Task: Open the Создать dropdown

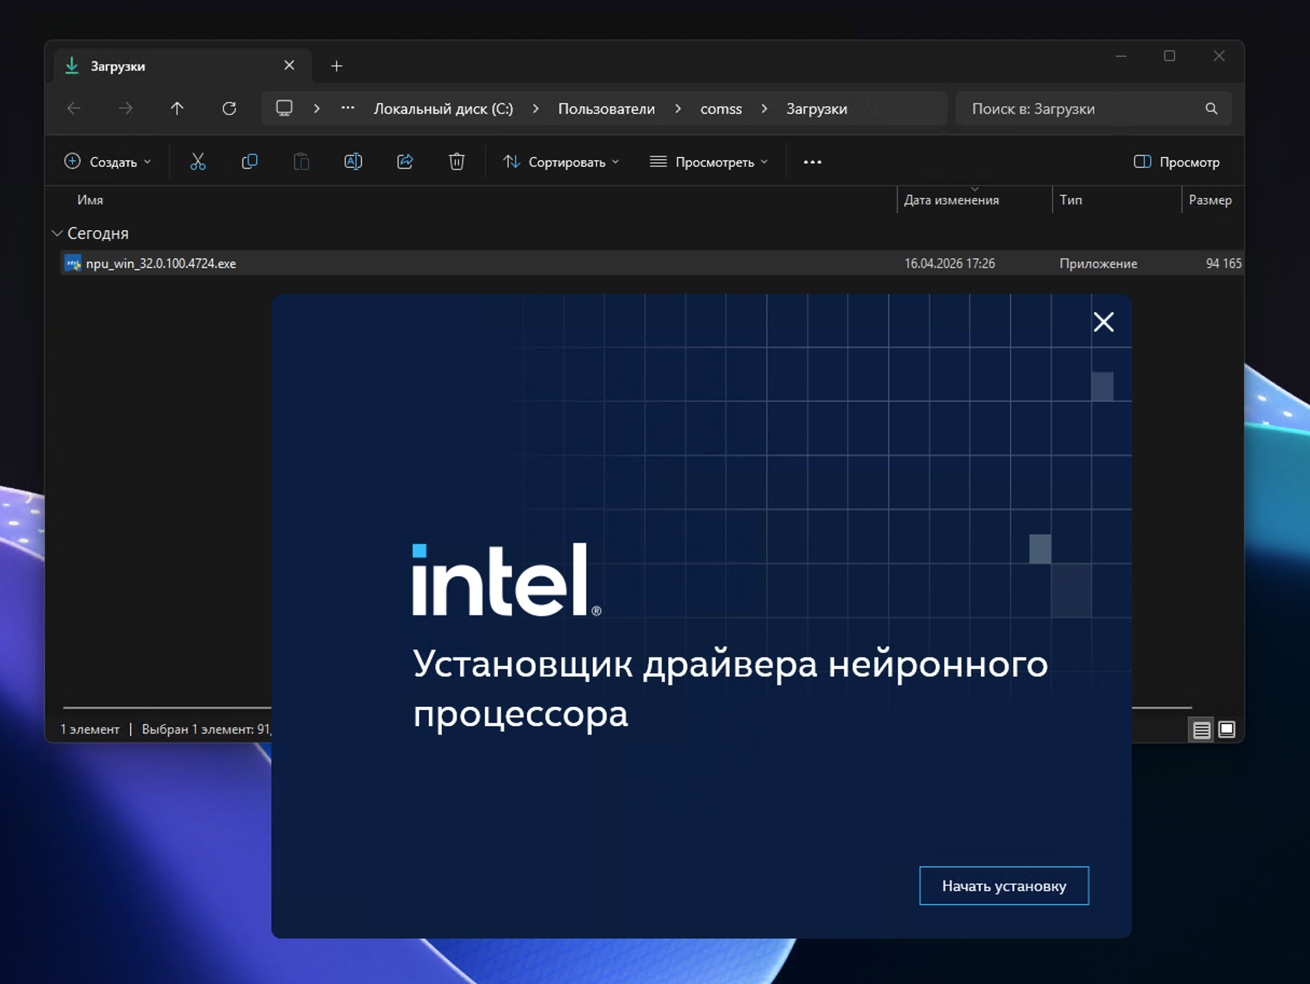Action: (108, 161)
